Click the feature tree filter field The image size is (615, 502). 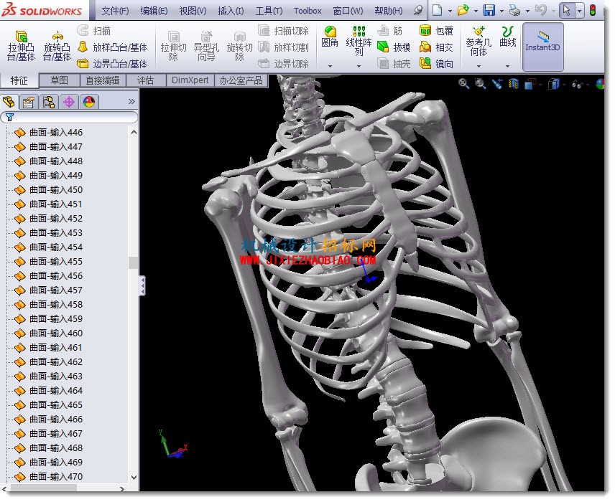[70, 117]
